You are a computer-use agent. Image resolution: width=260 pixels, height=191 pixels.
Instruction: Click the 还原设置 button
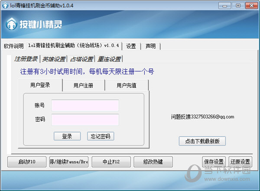click(240, 161)
